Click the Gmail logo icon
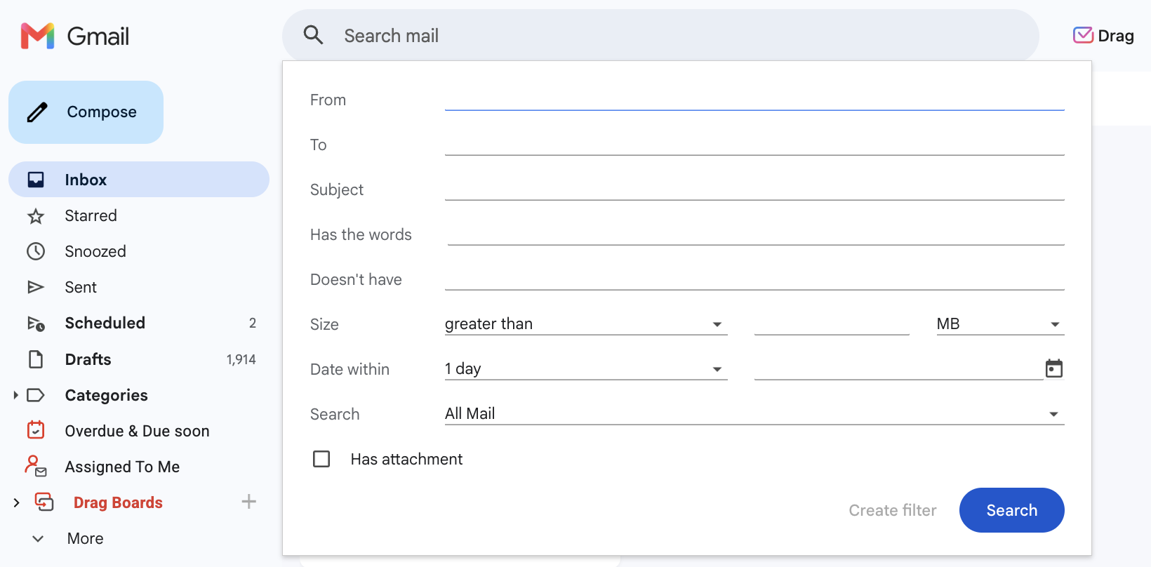Screen dimensions: 1151x567 point(38,36)
